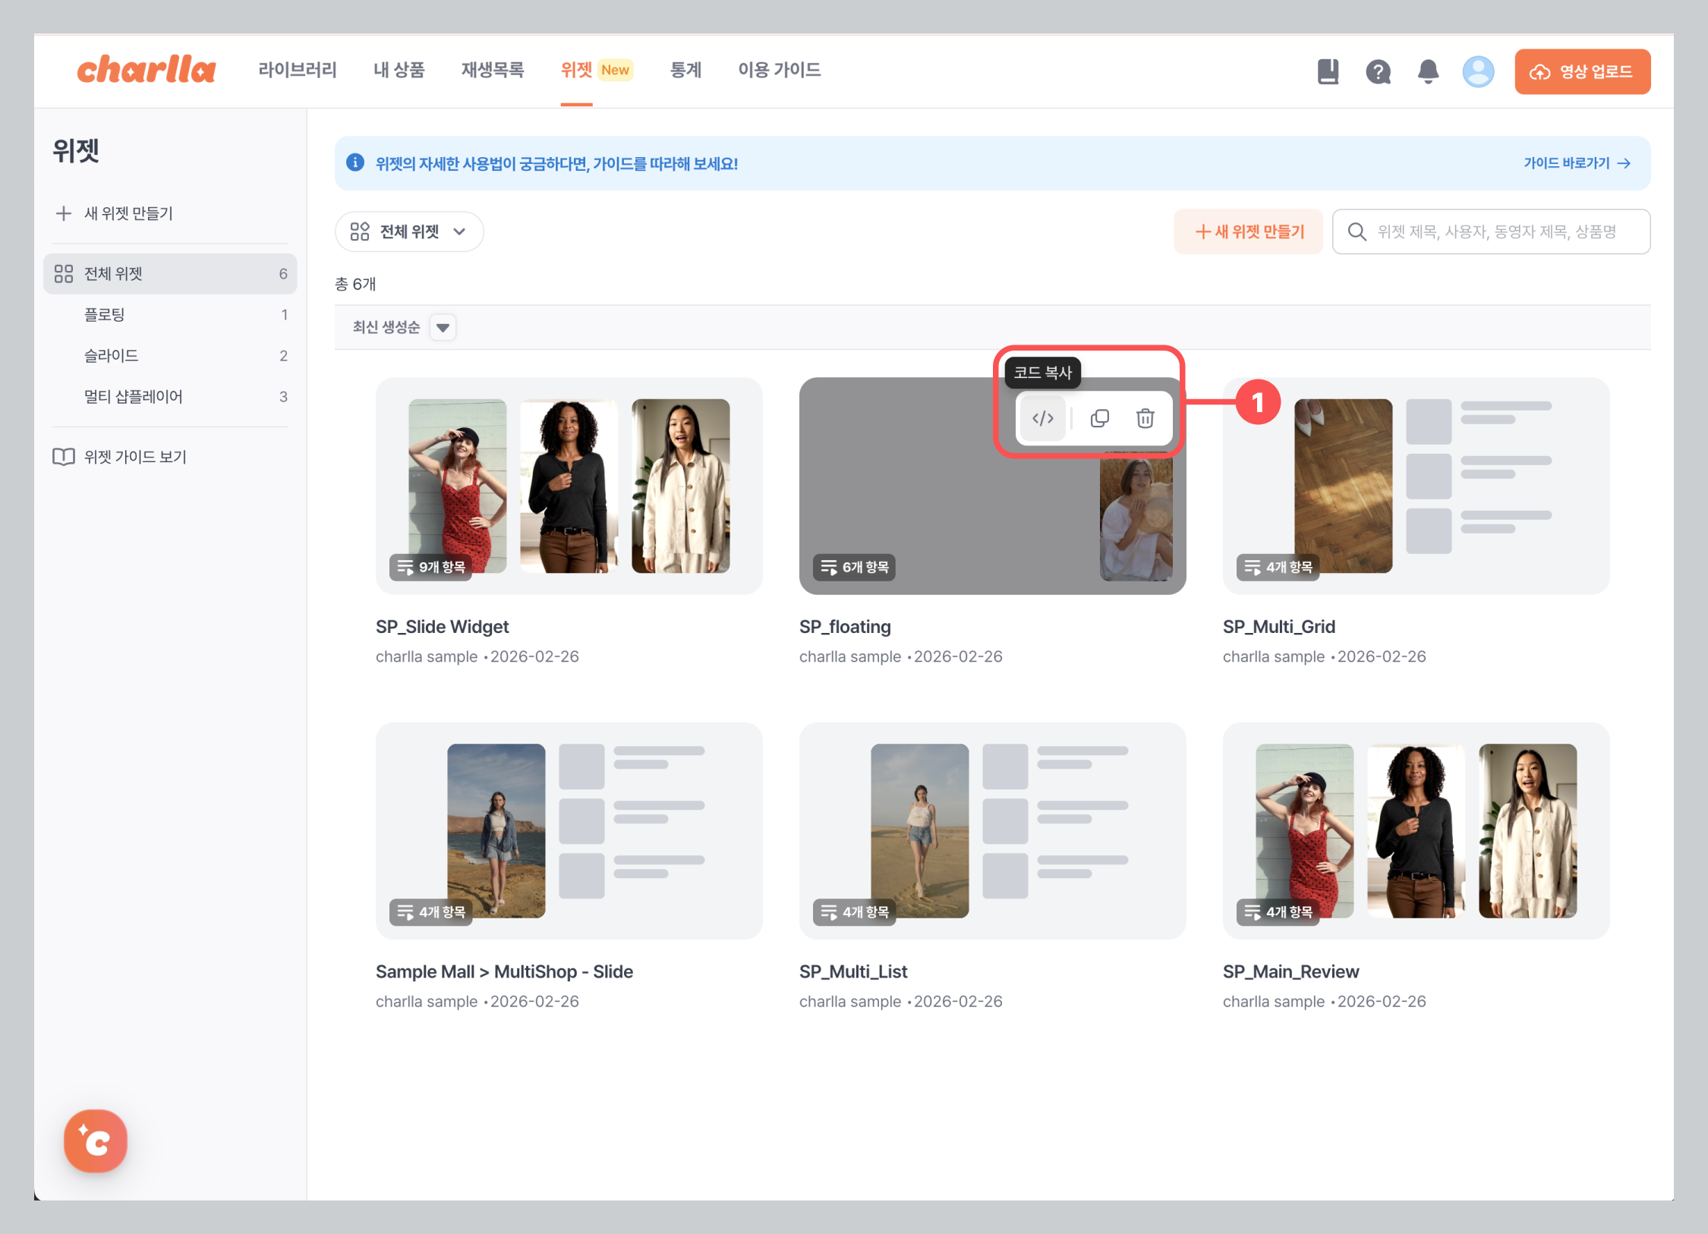Select 플로팅 category in sidebar
Screen dimensions: 1708x1234
point(105,314)
